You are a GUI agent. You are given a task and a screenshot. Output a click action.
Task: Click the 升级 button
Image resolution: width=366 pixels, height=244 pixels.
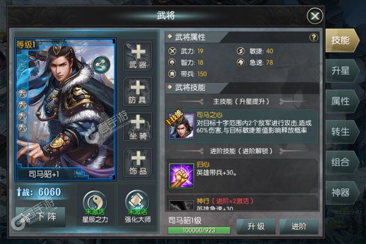click(256, 226)
